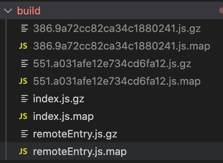Open the index.js.gz file

[59, 99]
